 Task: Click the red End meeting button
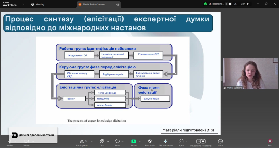pyautogui.click(x=270, y=141)
